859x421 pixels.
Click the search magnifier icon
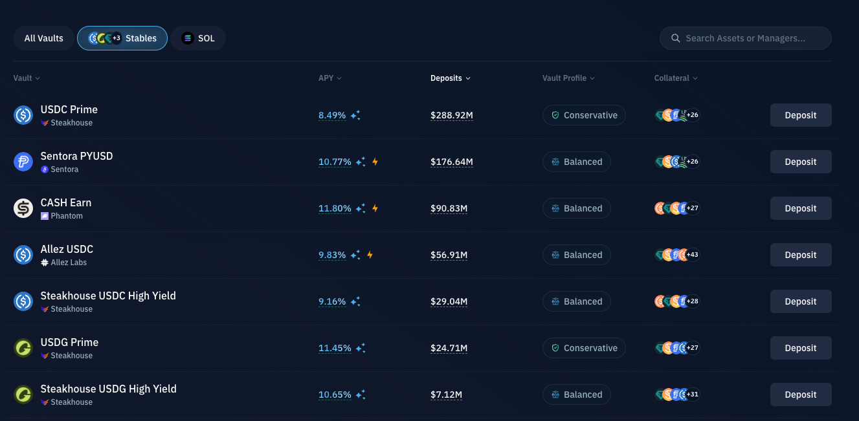point(676,38)
